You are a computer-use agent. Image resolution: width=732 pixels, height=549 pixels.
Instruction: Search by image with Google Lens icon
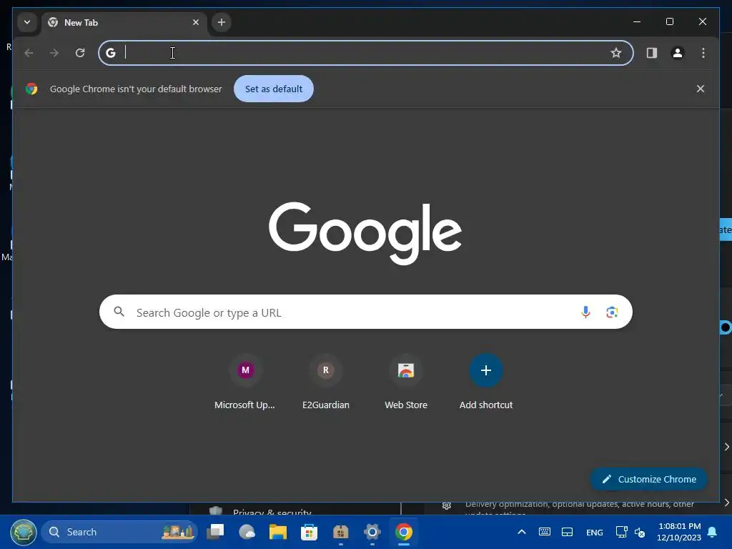pyautogui.click(x=612, y=312)
